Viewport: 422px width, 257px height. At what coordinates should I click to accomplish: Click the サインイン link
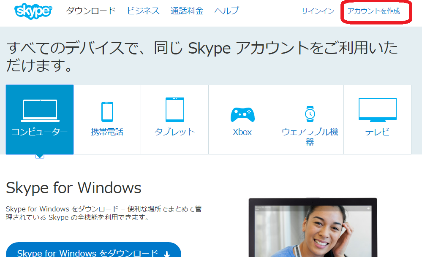pos(318,11)
